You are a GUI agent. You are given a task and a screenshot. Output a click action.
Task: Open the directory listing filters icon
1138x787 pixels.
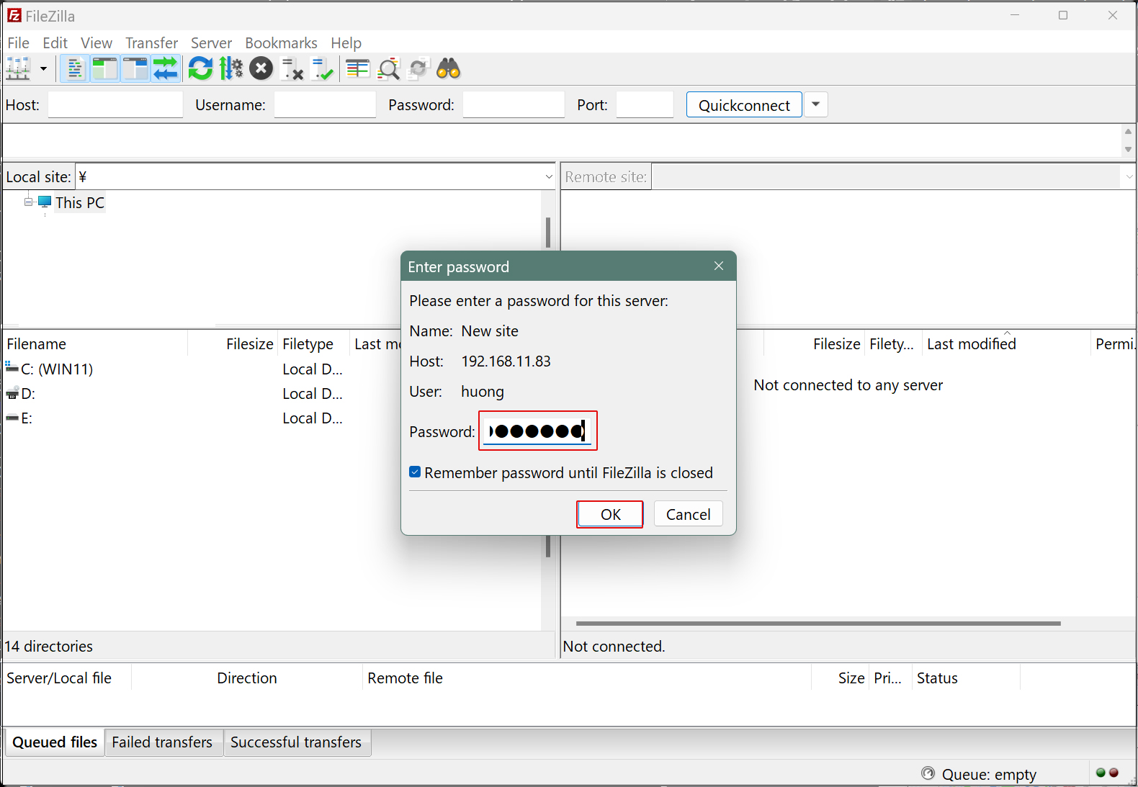pos(357,69)
